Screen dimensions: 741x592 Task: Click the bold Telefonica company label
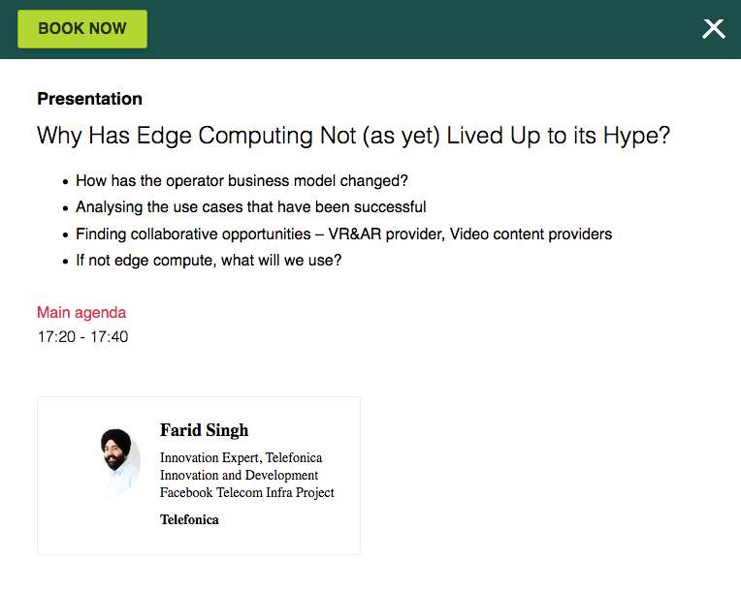[x=189, y=519]
